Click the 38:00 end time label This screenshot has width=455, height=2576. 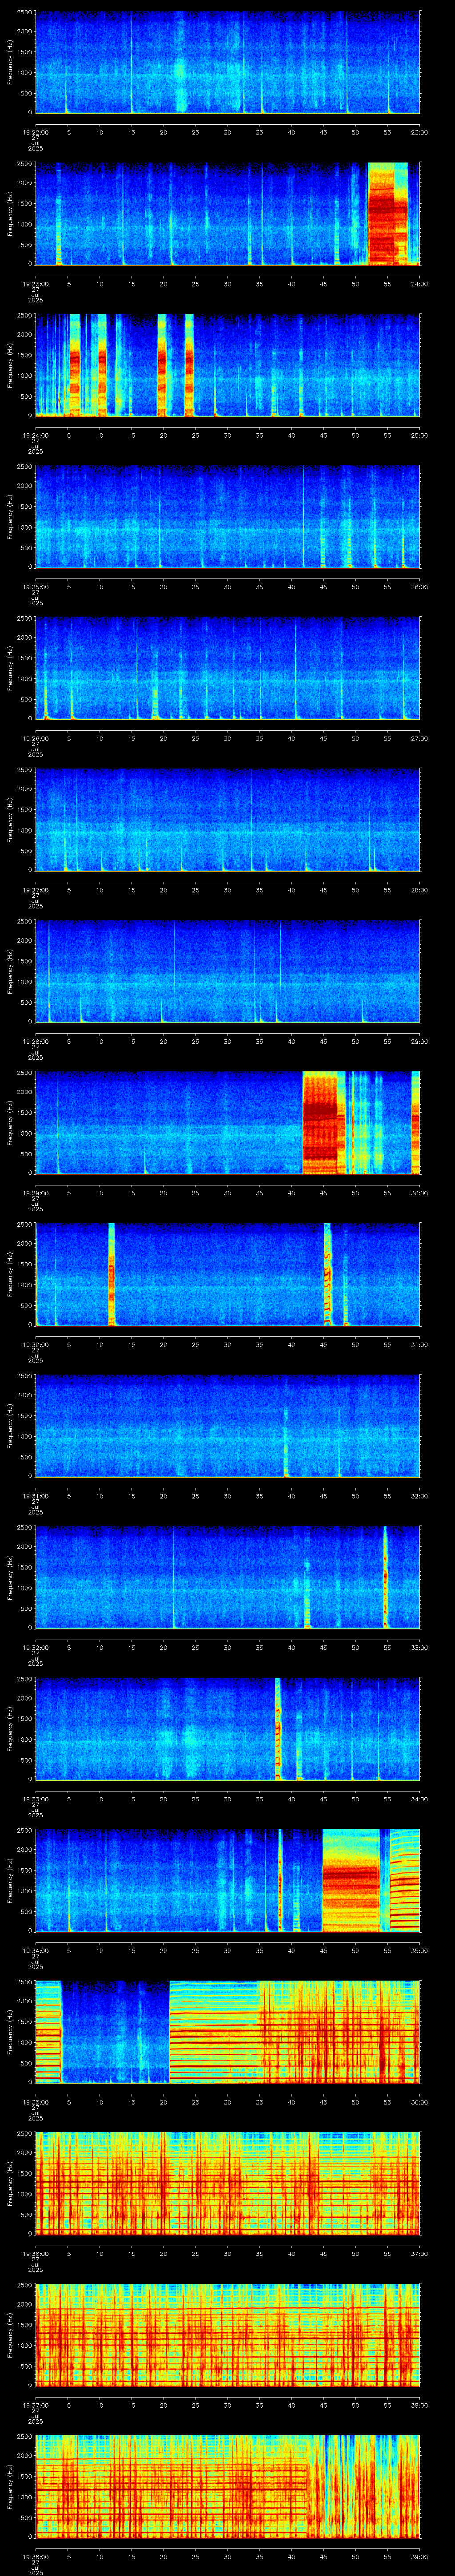pos(419,2405)
